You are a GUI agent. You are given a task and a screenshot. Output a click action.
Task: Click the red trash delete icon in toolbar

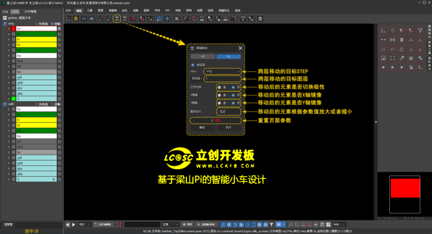(x=260, y=19)
